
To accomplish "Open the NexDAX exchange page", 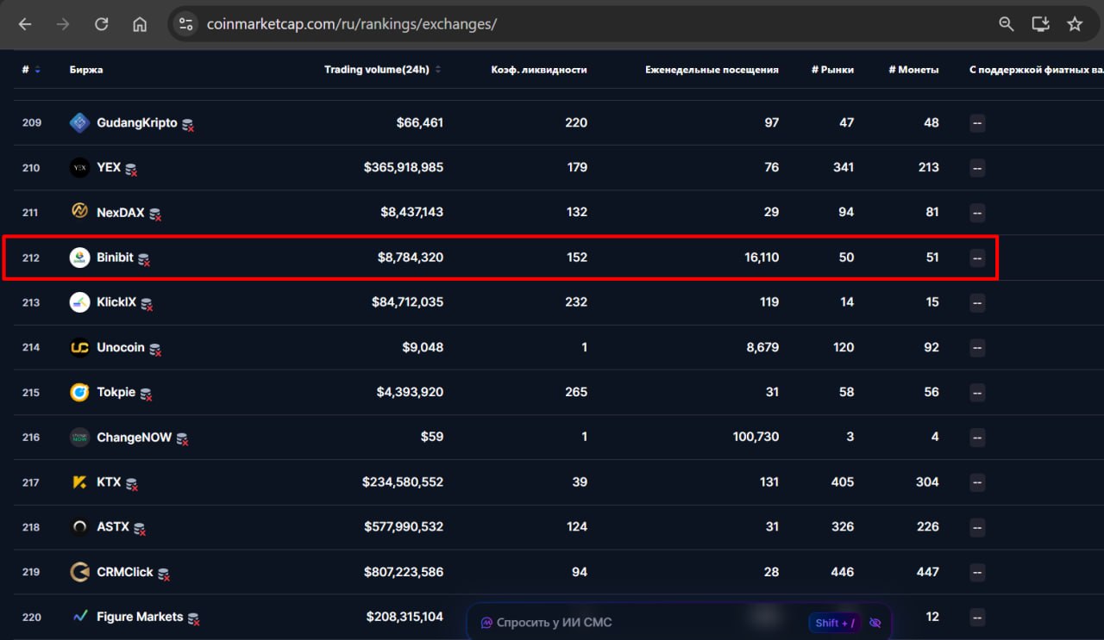I will point(121,213).
